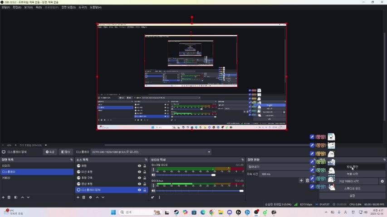The height and width of the screenshot is (217, 387).
Task: Toggle visibility of the 디스플레이 캡쳐 source
Action: click(x=139, y=190)
